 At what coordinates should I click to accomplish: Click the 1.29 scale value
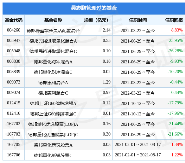pyautogui.click(x=106, y=82)
